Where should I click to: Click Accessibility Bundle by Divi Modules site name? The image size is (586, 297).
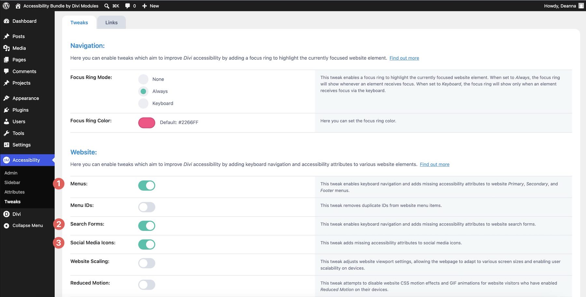coord(61,6)
